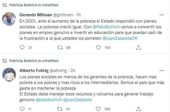Retweet Alberto Fohrig's tweet
The height and width of the screenshot is (112, 170).
pyautogui.click(x=60, y=109)
